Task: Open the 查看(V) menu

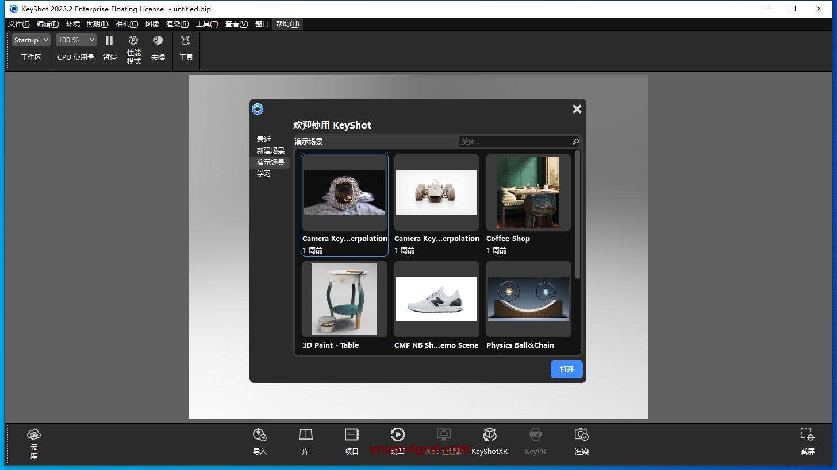Action: click(236, 24)
